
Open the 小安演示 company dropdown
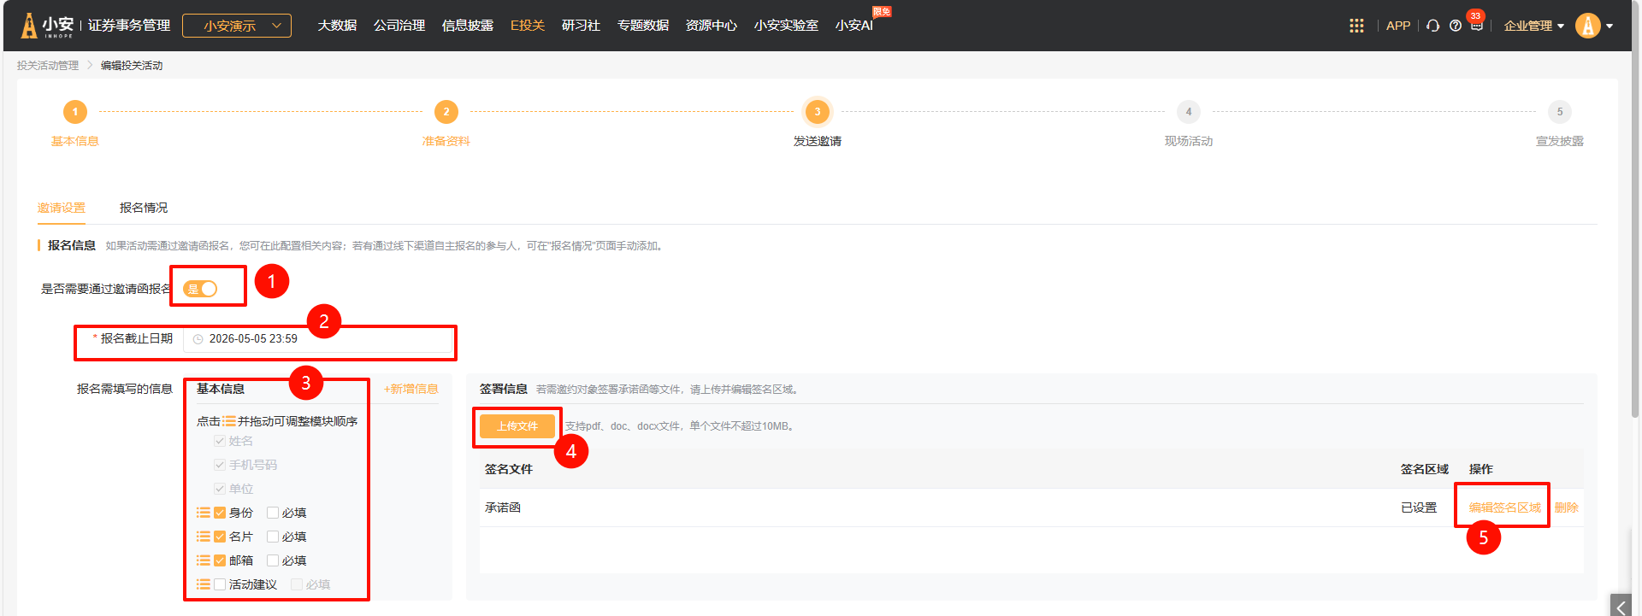coord(237,26)
